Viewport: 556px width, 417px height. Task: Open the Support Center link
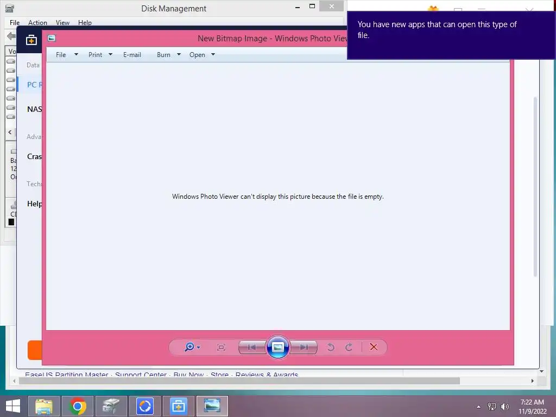click(x=141, y=375)
